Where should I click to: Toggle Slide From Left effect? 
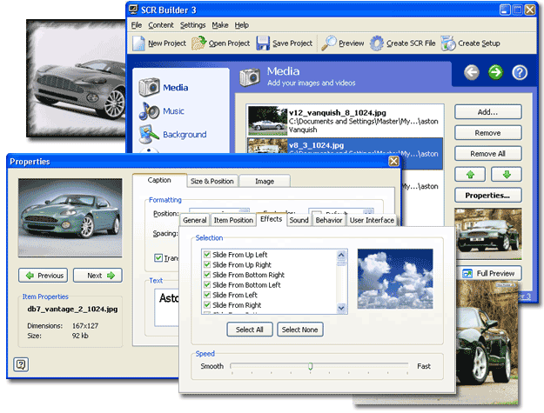[x=207, y=295]
